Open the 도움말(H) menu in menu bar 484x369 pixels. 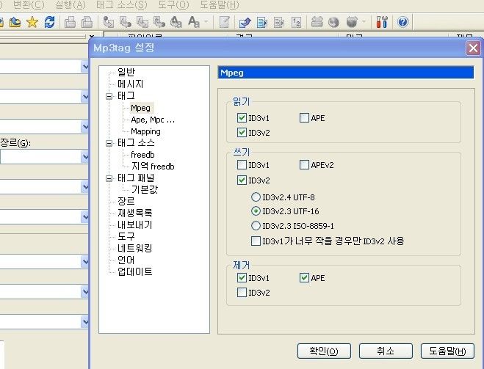tap(220, 5)
